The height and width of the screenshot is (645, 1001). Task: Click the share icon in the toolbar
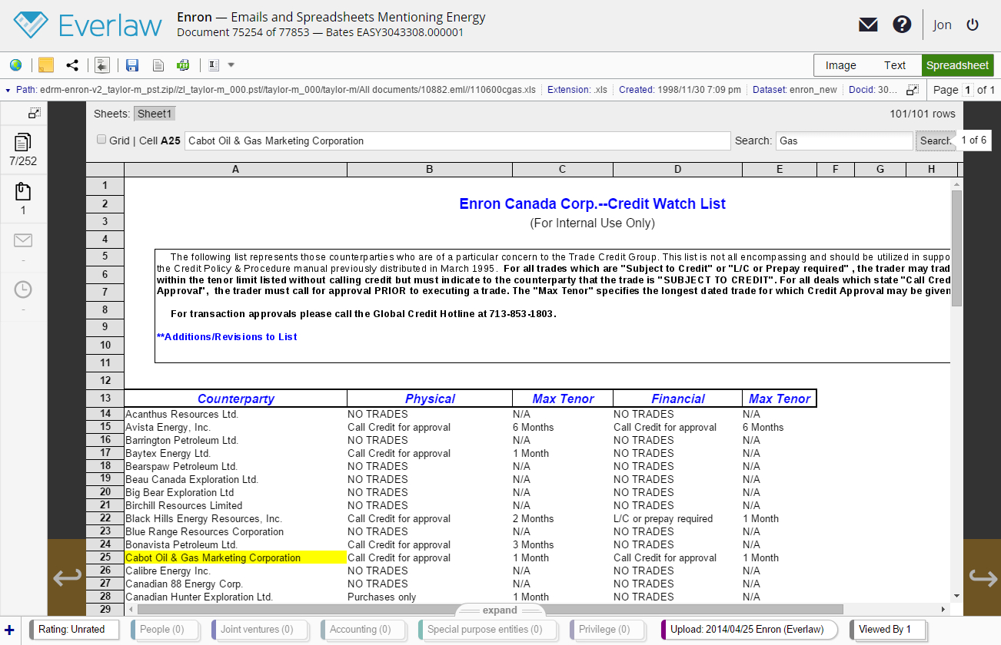click(x=72, y=65)
